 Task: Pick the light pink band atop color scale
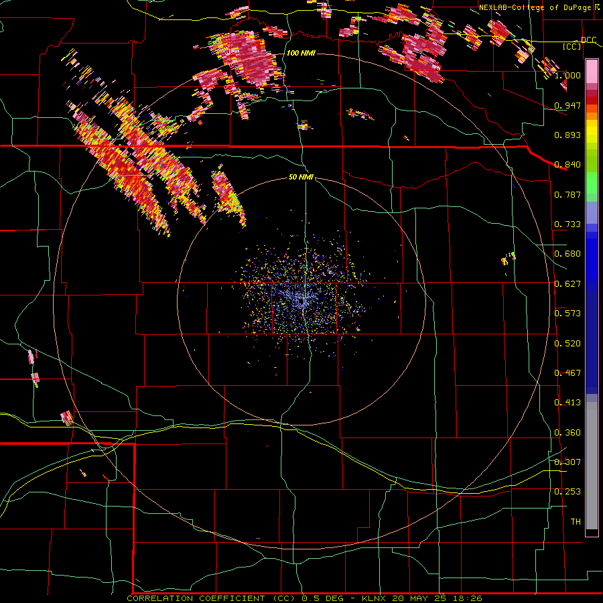[592, 72]
